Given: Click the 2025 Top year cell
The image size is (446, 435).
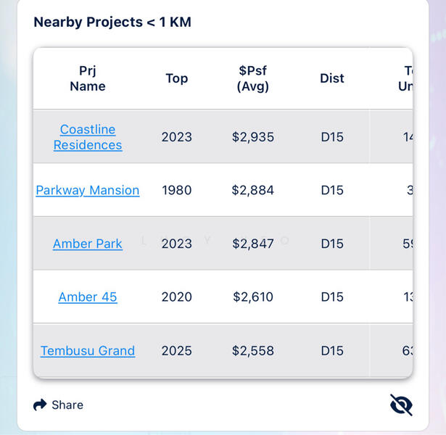Looking at the screenshot, I should pyautogui.click(x=177, y=350).
